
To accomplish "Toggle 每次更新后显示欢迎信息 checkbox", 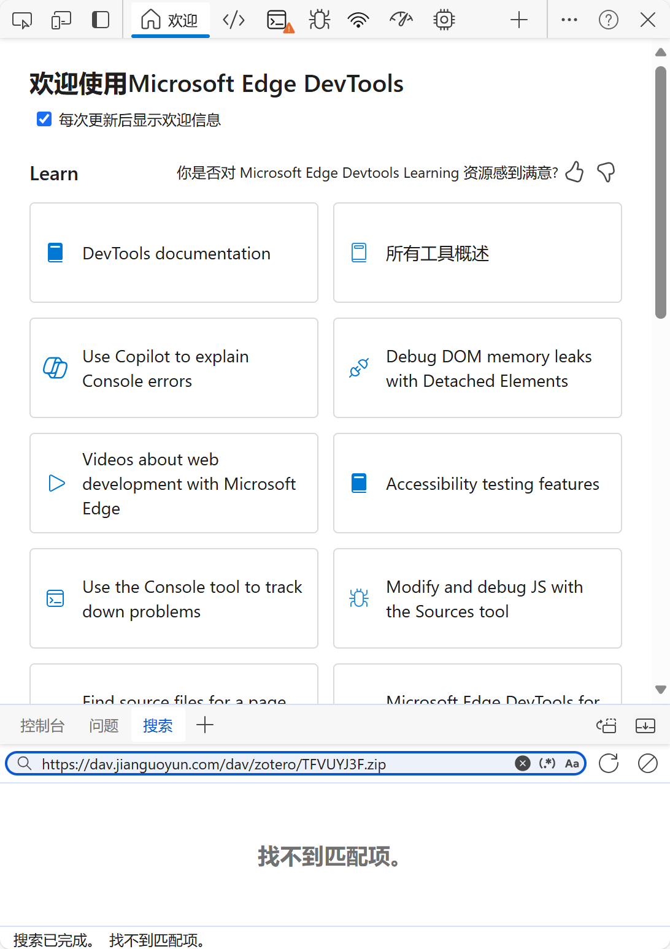I will click(44, 119).
